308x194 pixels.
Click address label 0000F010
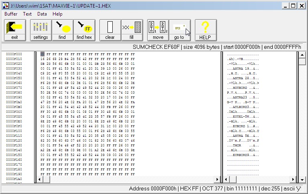click(14, 59)
